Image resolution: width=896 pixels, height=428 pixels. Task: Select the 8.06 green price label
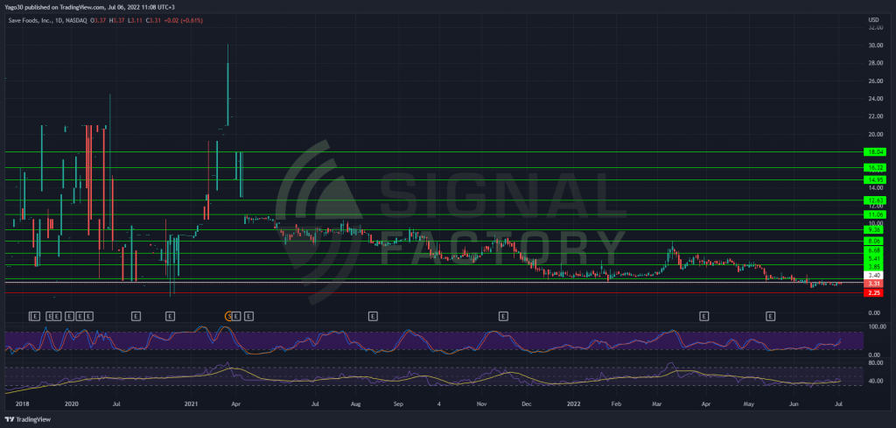[x=875, y=242]
